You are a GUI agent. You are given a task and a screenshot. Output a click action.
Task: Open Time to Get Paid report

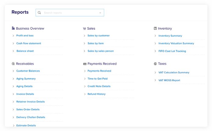(x=98, y=79)
